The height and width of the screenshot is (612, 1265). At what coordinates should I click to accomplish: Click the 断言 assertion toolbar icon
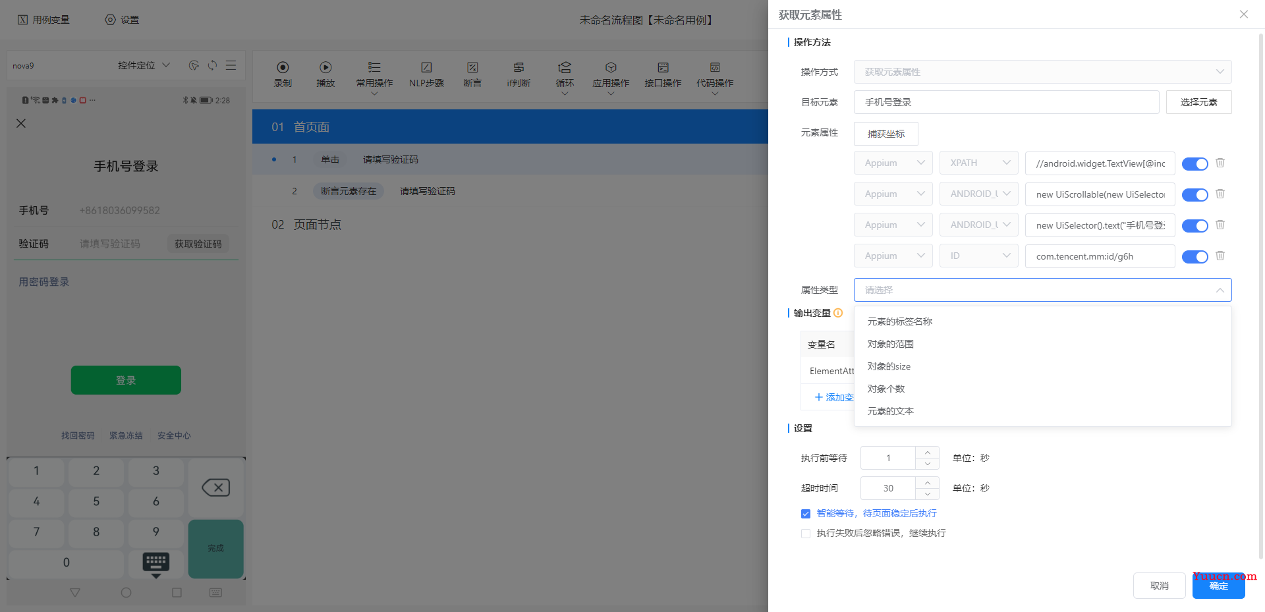(472, 67)
